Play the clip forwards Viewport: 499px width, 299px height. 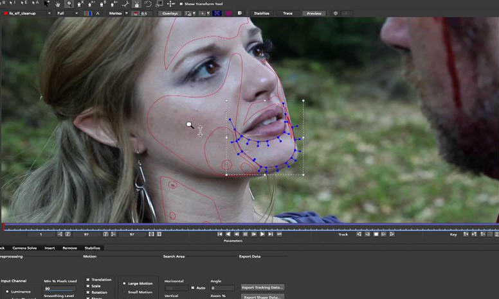coord(262,234)
